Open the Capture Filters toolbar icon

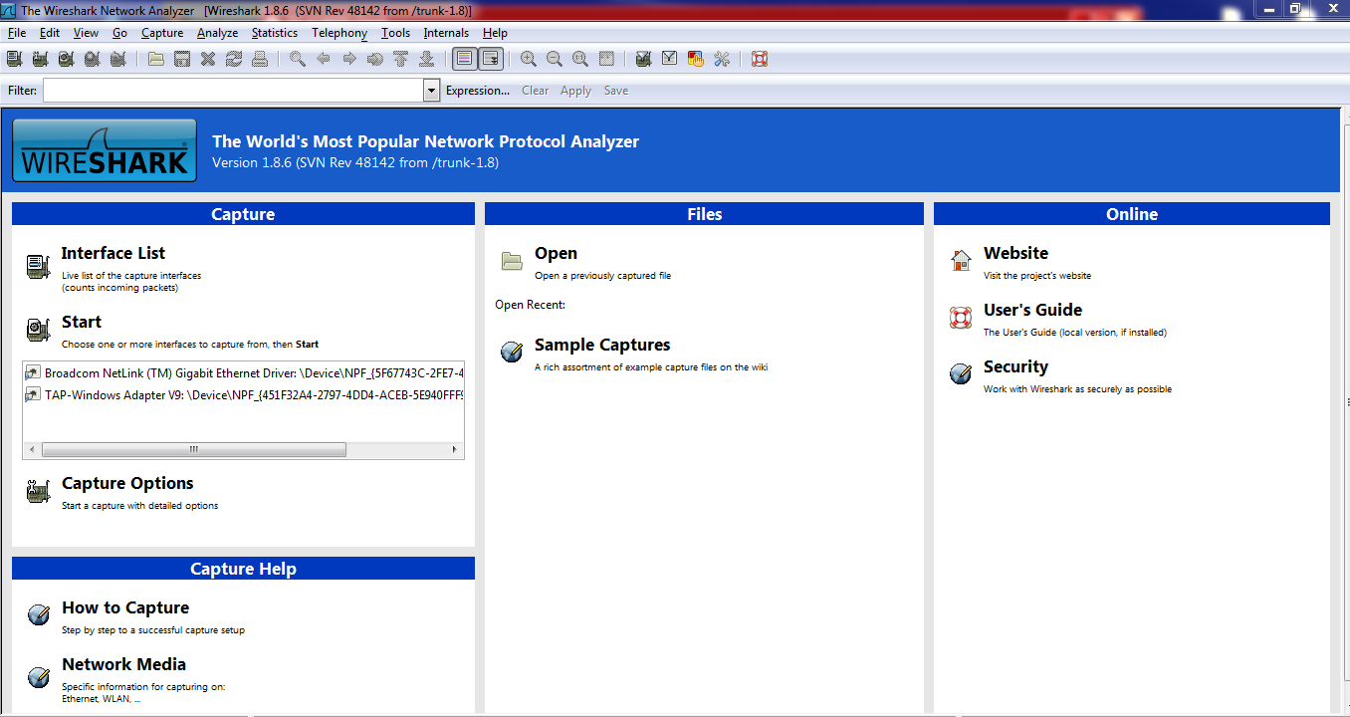point(643,59)
